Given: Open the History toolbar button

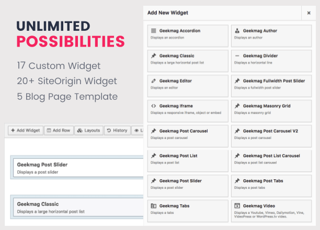Looking at the screenshot, I should (117, 130).
